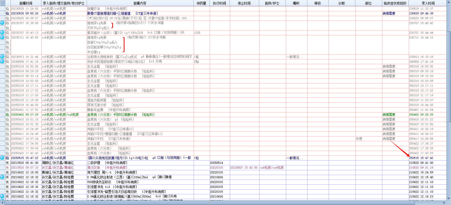Click 病情需要 in the 20250417 16:07:34 row
This screenshot has height=205, width=451.
click(389, 139)
